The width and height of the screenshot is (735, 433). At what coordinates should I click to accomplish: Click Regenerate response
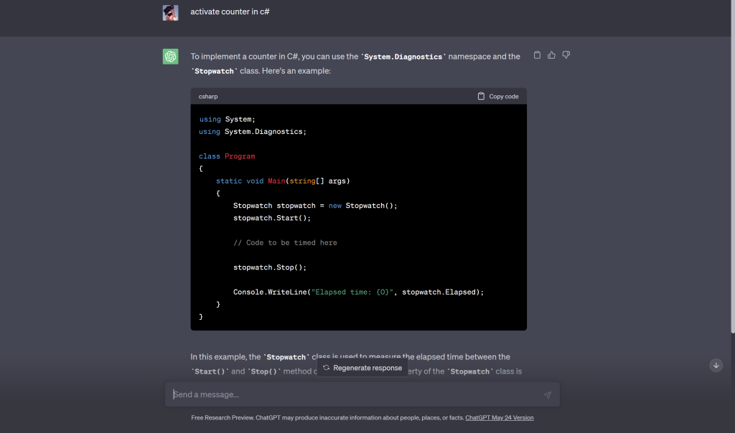click(x=362, y=368)
